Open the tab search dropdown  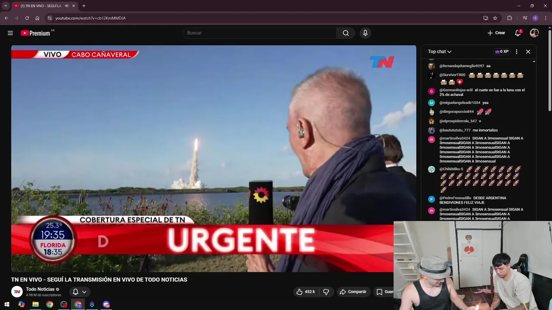[6, 6]
